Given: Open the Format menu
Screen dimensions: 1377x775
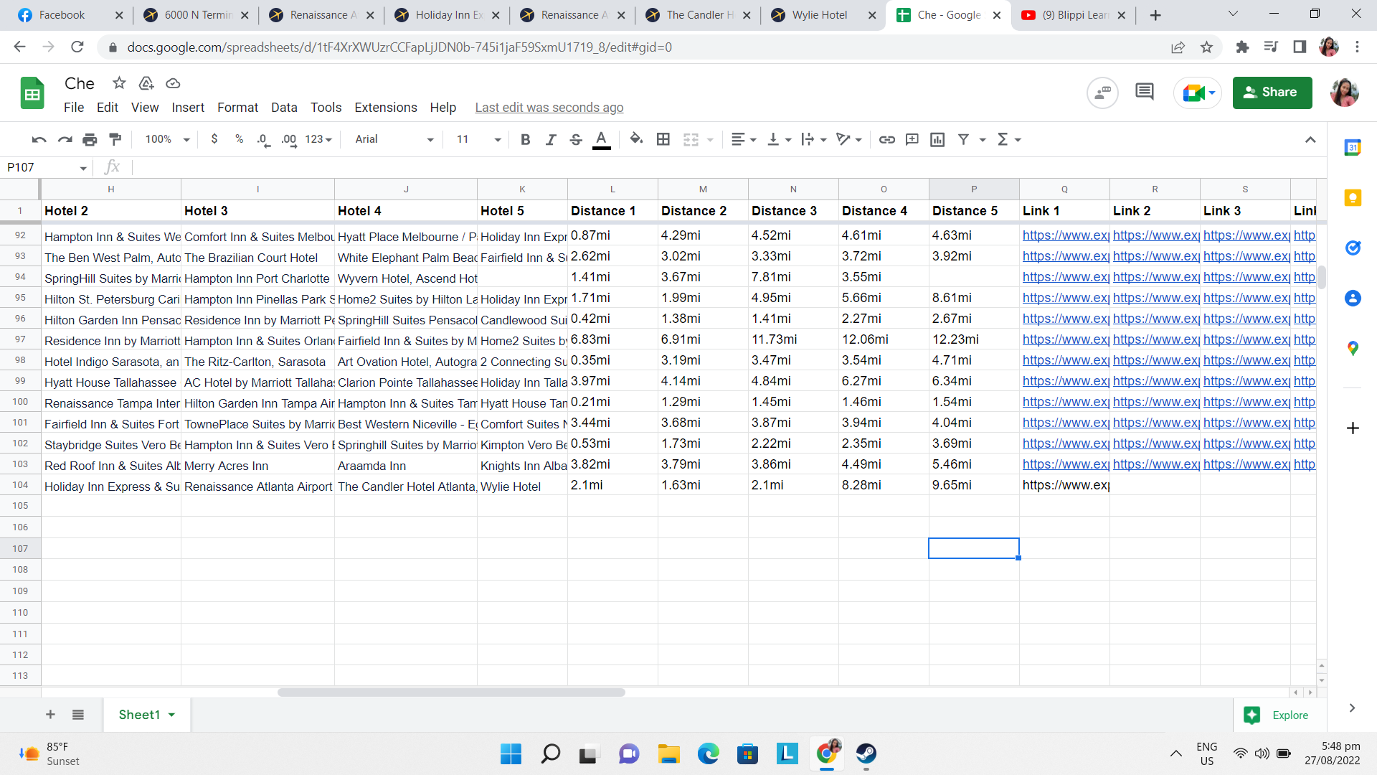Looking at the screenshot, I should click(x=237, y=108).
